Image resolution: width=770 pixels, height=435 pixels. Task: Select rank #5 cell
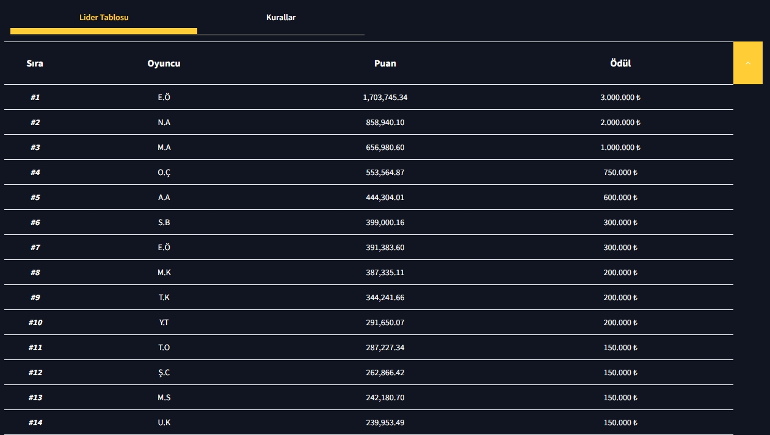35,197
